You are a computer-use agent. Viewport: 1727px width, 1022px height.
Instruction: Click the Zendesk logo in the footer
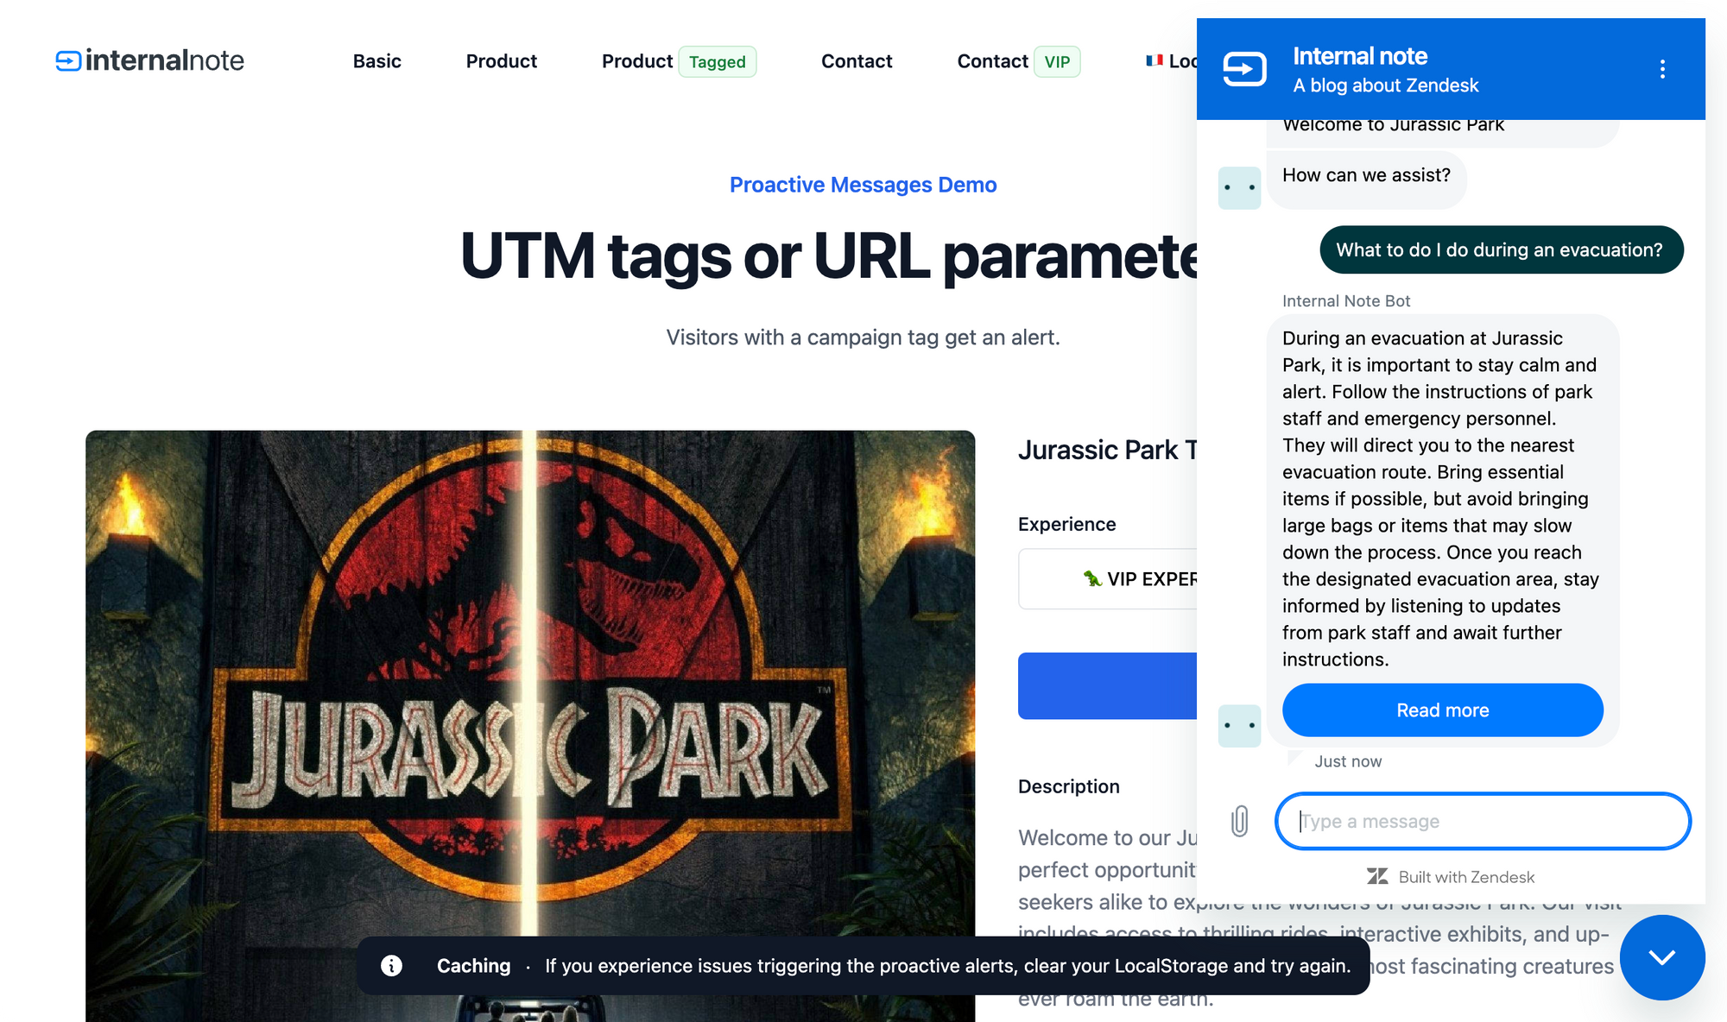pyautogui.click(x=1377, y=877)
